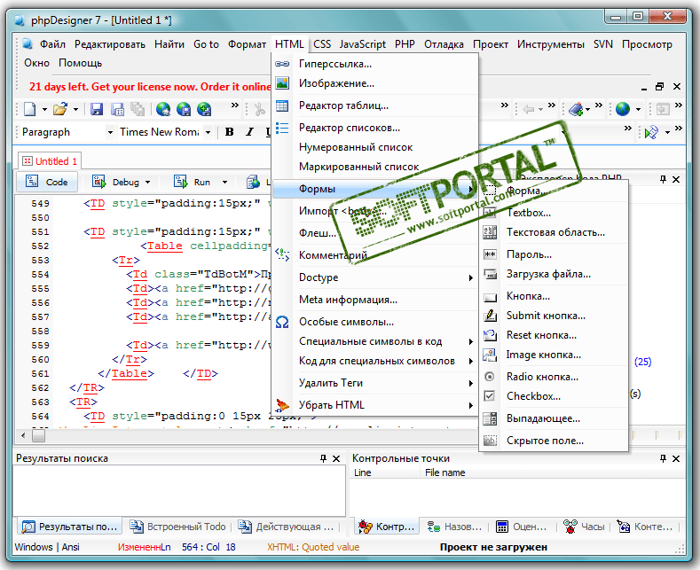Click the hidden field icon
The image size is (700, 570).
[x=490, y=441]
